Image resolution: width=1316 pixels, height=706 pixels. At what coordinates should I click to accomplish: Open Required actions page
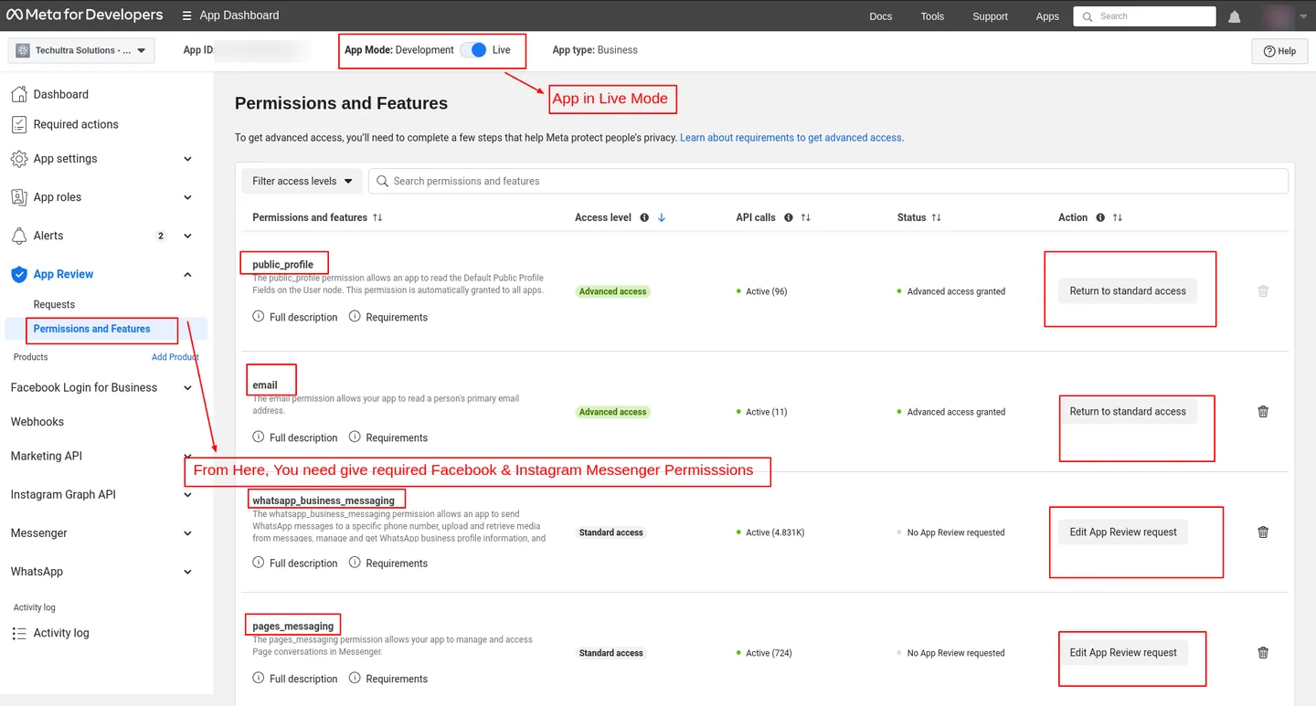pyautogui.click(x=76, y=124)
